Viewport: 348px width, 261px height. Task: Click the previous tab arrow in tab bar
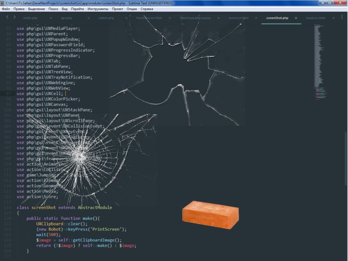(7, 17)
